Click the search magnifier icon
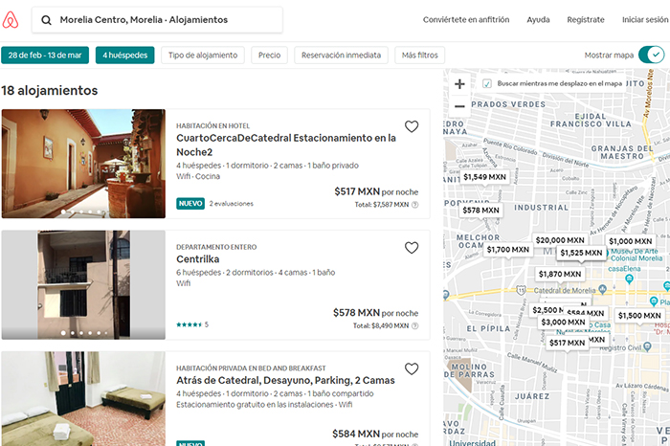The image size is (670, 446). pyautogui.click(x=46, y=19)
